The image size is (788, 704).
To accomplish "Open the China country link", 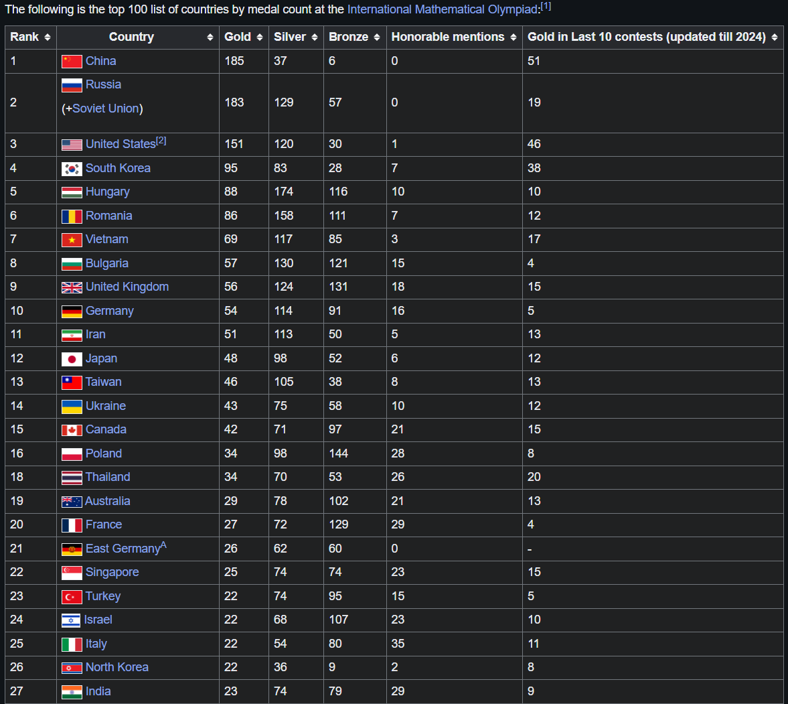I will pyautogui.click(x=100, y=61).
